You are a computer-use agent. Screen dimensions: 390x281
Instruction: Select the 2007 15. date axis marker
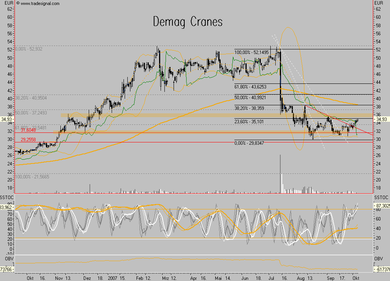(117, 278)
